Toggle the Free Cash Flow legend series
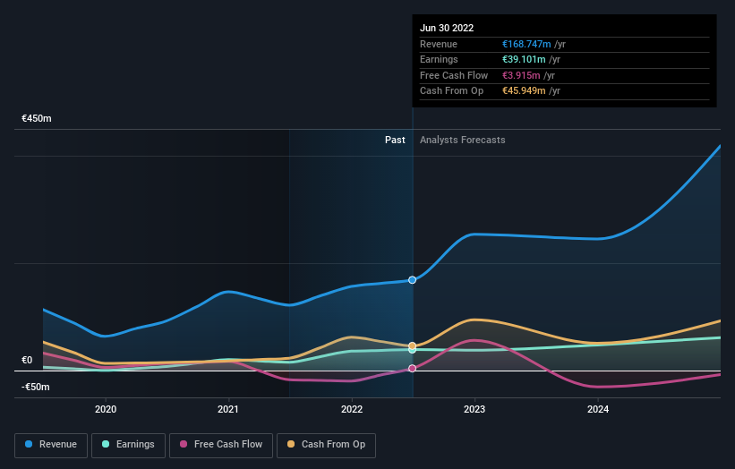 point(221,445)
